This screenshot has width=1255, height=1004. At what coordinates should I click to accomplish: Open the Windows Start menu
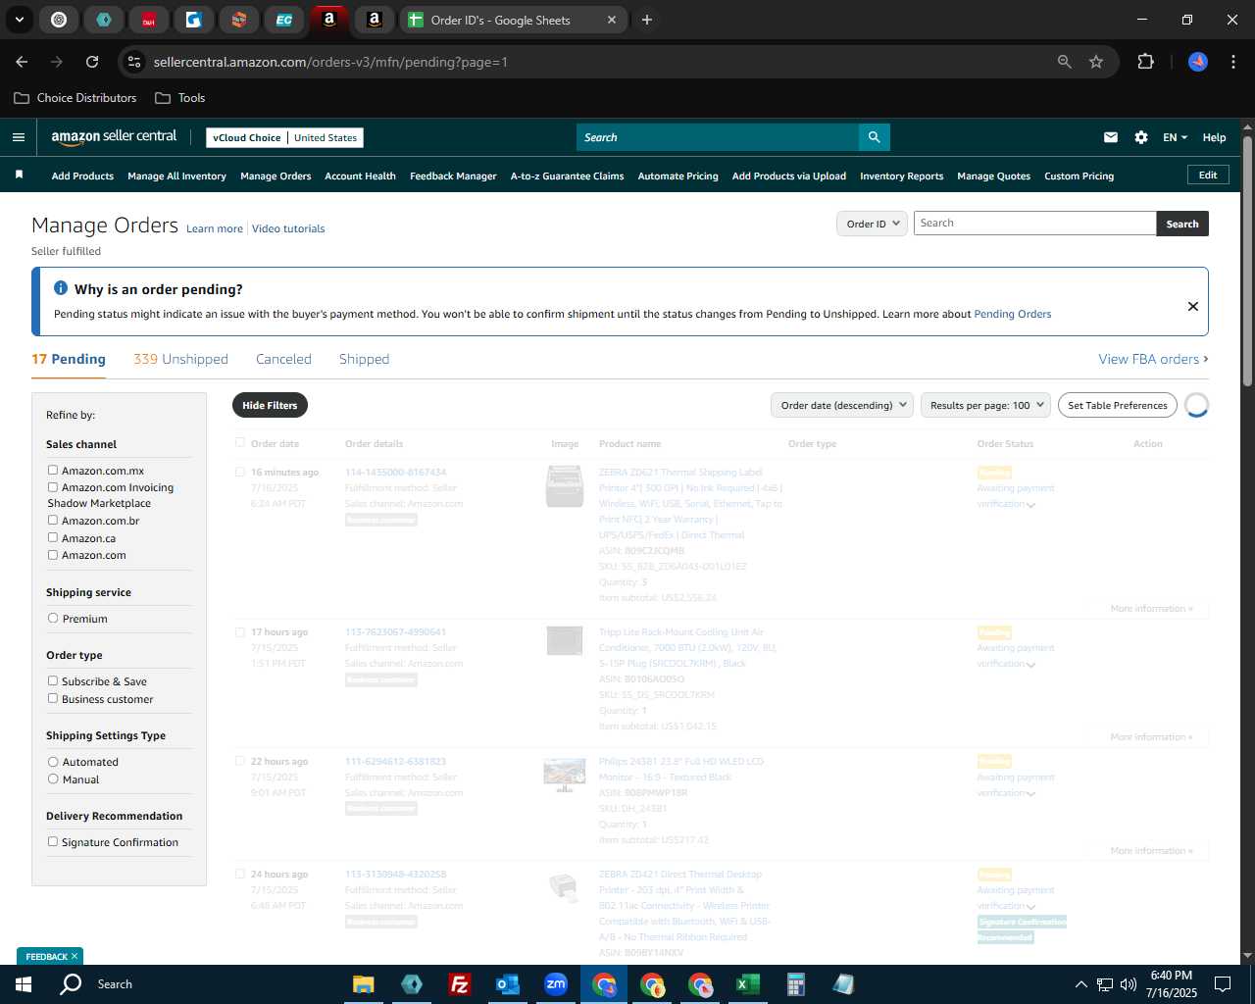click(24, 984)
